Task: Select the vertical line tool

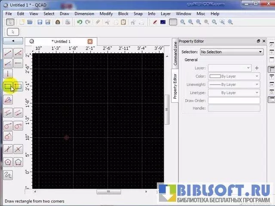Action: 8,74
